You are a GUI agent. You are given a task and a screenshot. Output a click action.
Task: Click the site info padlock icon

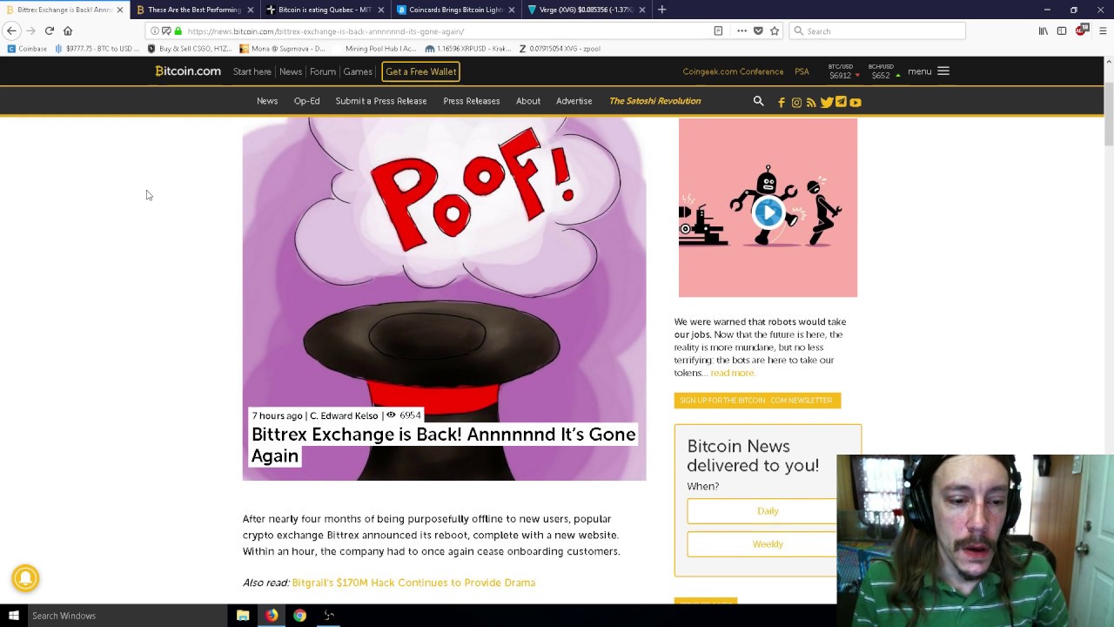(178, 30)
